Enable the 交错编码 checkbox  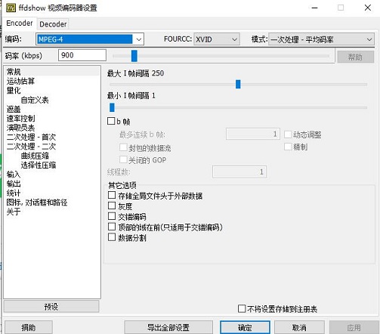[x=112, y=216]
